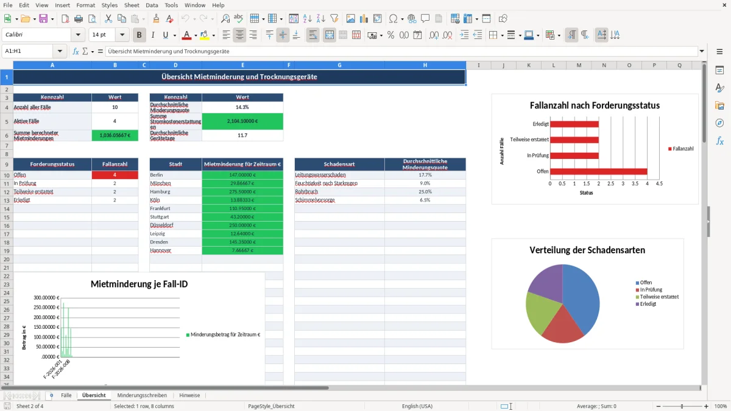Open sidebar Properties panel icon
731x411 pixels.
(x=719, y=70)
